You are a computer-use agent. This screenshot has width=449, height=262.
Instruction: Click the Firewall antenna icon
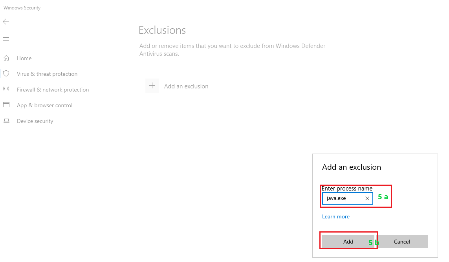pyautogui.click(x=6, y=89)
